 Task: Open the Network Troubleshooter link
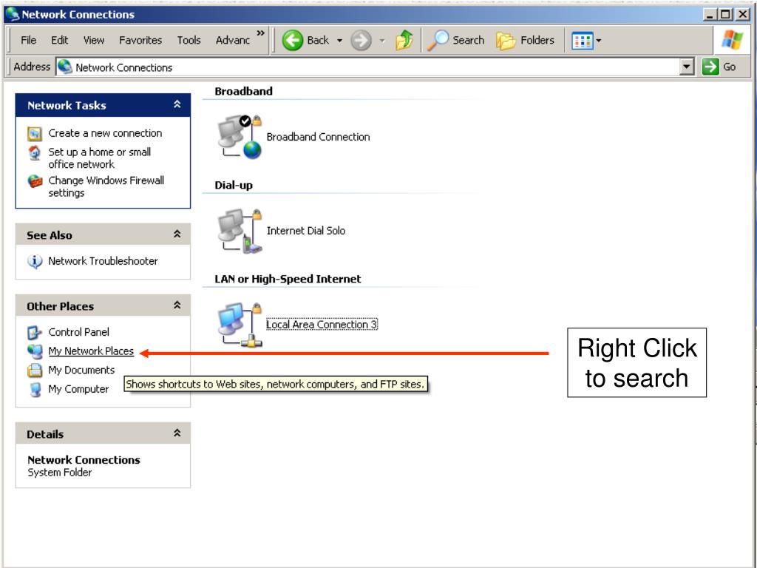point(103,261)
